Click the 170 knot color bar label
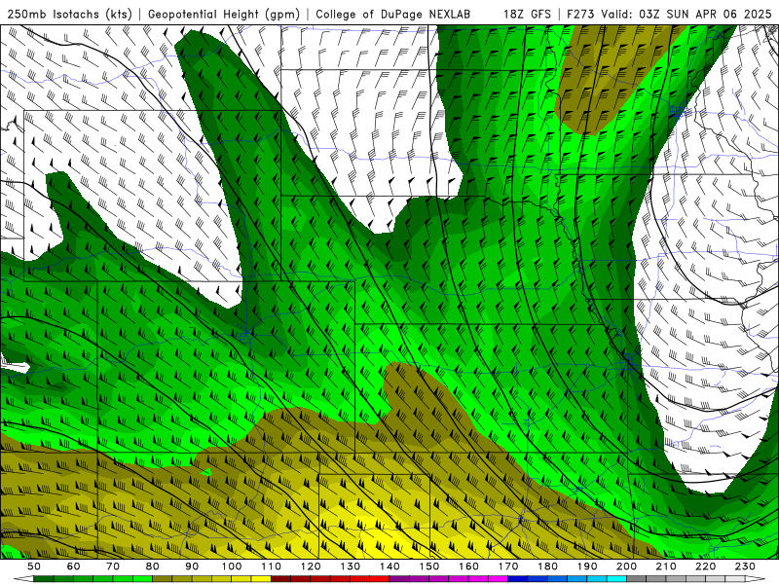The image size is (779, 584). [508, 566]
